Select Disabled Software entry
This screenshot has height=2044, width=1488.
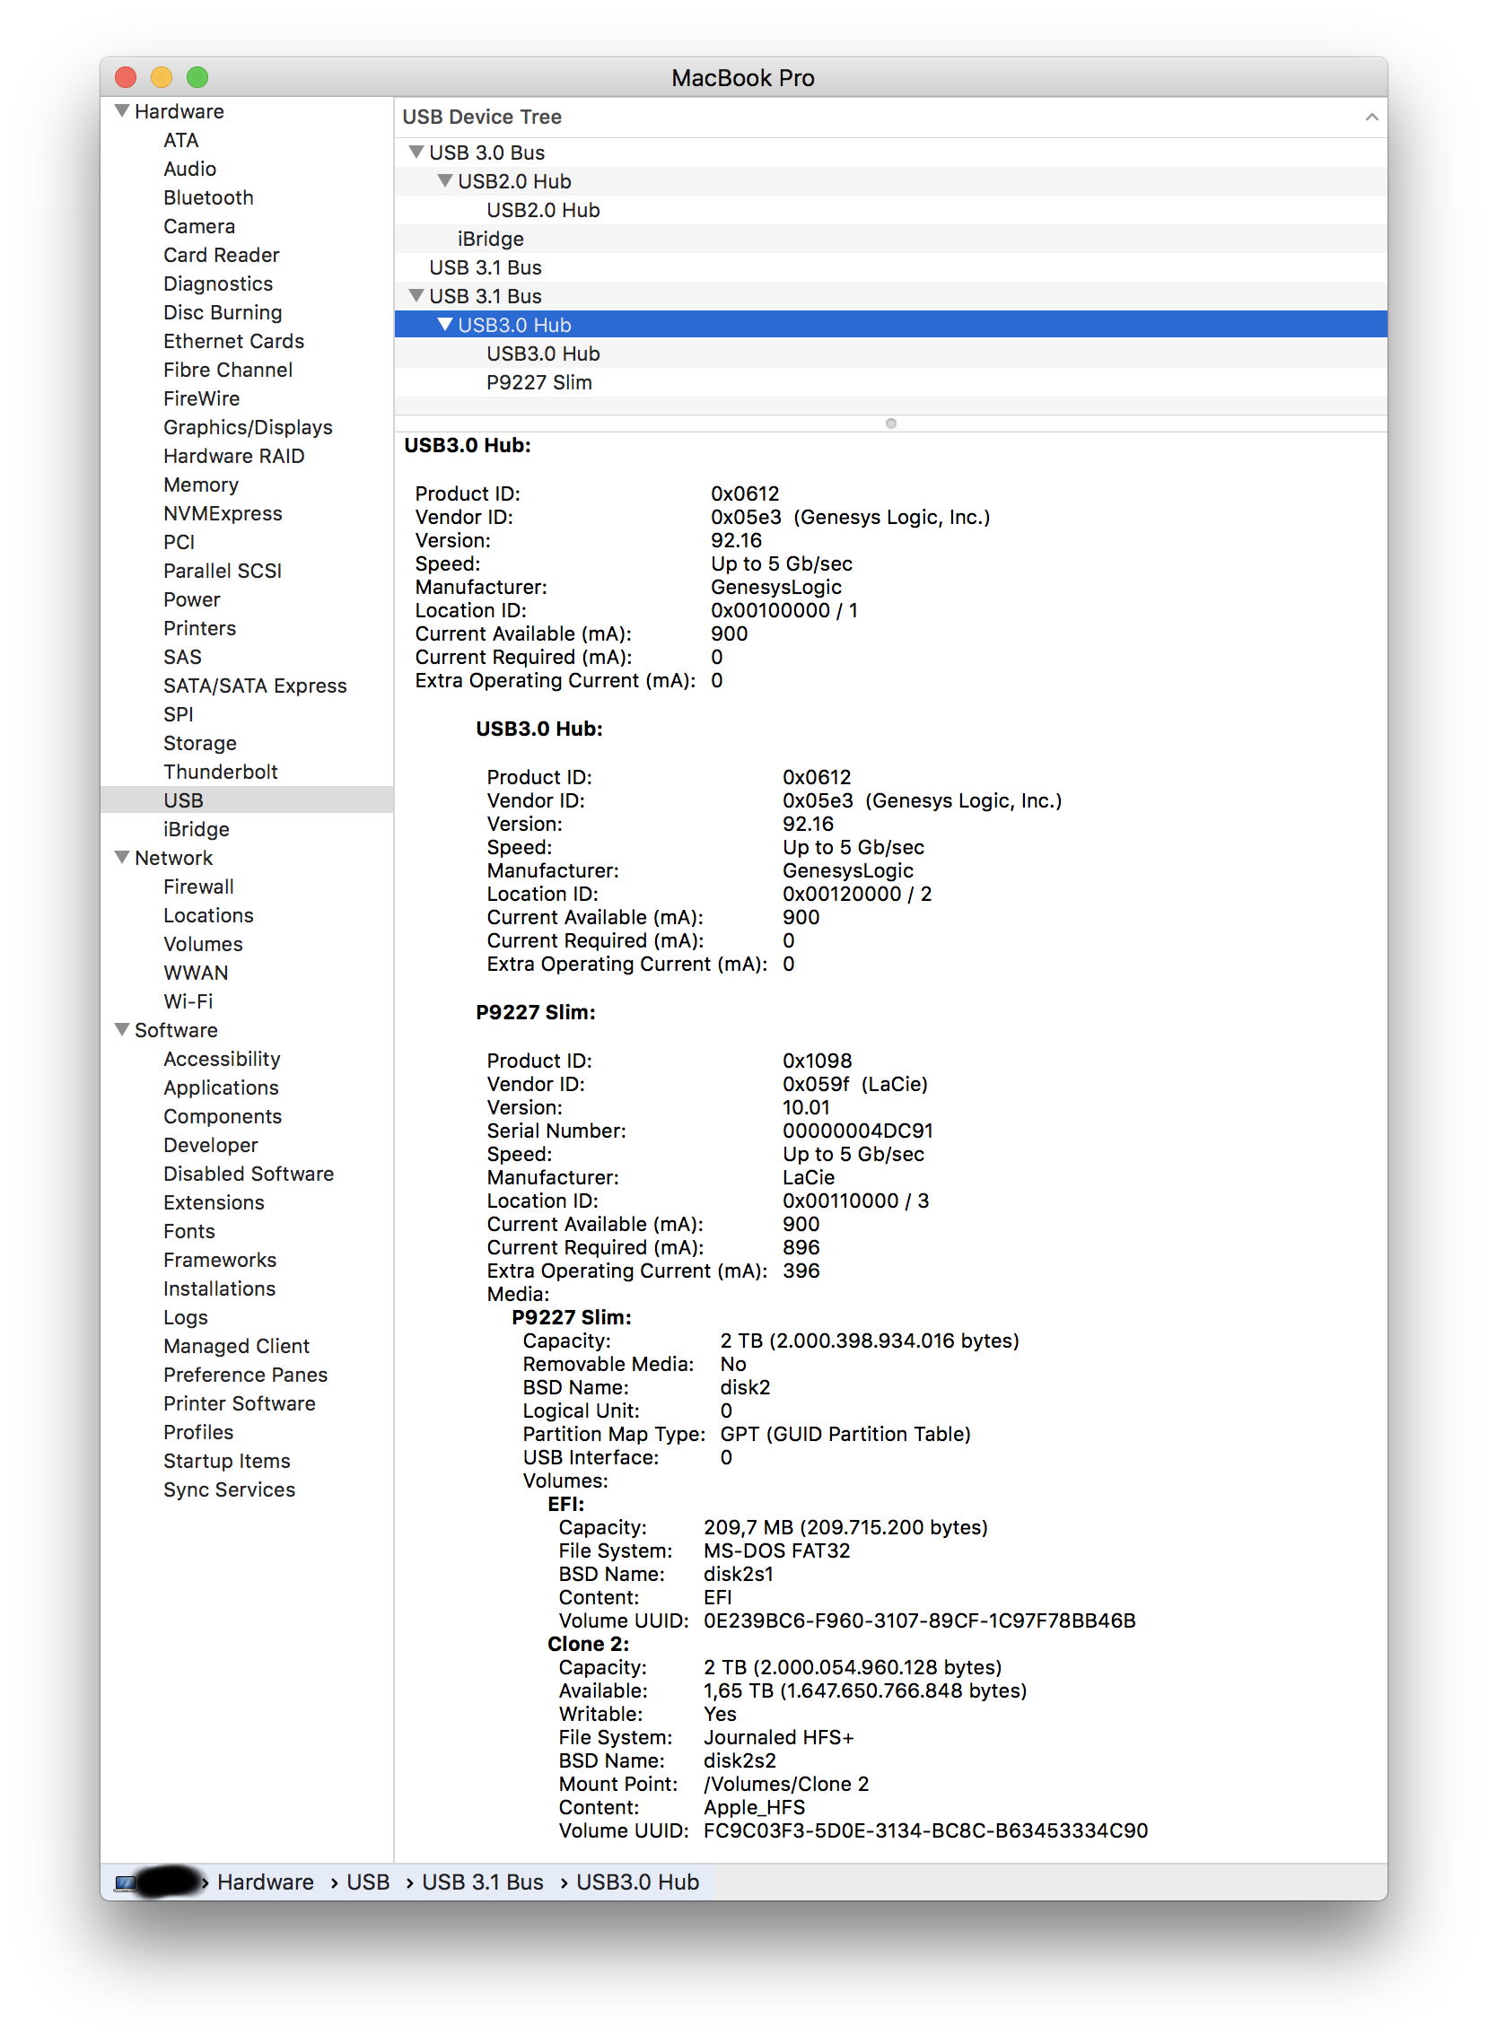pos(248,1174)
